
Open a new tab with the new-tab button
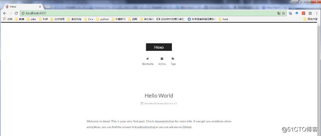pyautogui.click(x=48, y=7)
